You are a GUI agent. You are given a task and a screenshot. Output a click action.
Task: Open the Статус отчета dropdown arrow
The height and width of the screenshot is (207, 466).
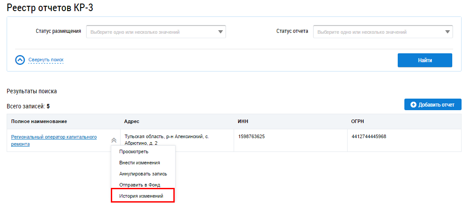pyautogui.click(x=447, y=32)
